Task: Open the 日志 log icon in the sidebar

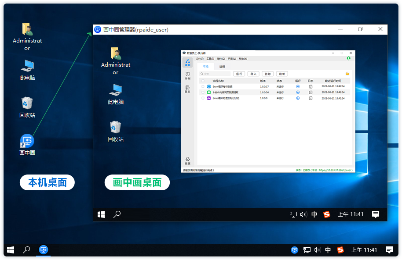Action: 187,89
